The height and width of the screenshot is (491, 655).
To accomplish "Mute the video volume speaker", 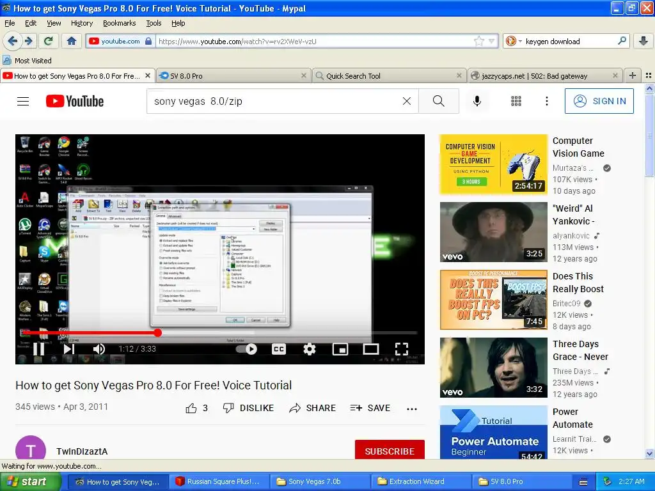I will 99,348.
